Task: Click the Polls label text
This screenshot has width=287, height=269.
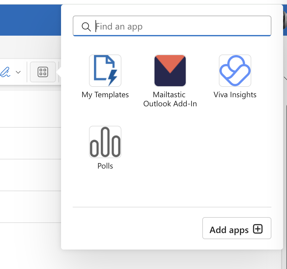Action: coord(105,166)
